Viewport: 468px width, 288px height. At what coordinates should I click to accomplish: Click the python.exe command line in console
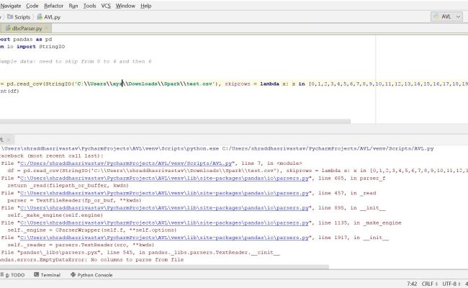[217, 148]
